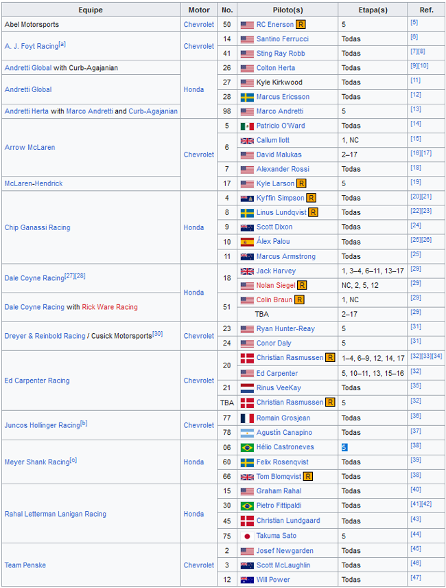Click the New Zealand flag beside Scott Dixon
The image size is (446, 588).
coord(247,227)
